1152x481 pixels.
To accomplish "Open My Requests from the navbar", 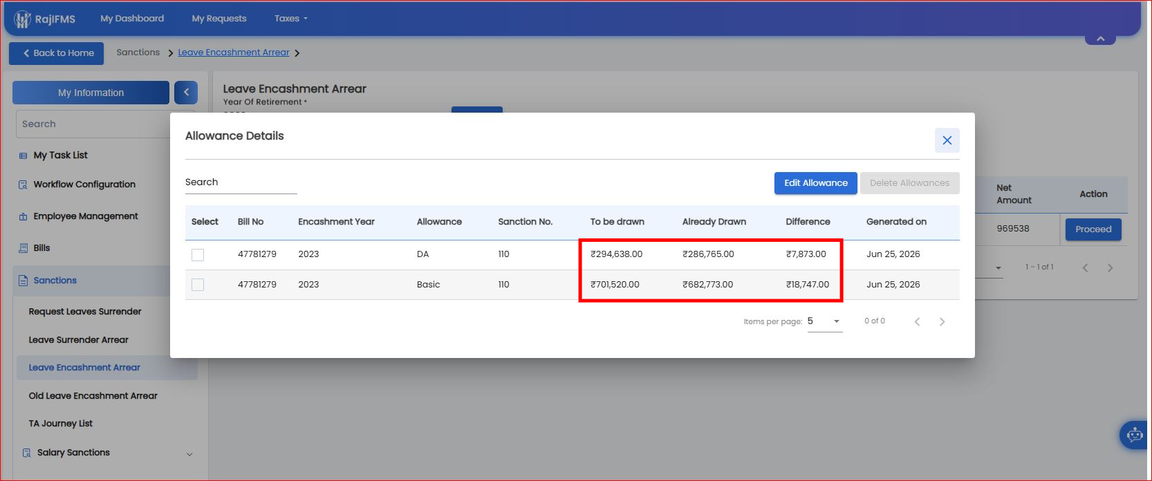I will (219, 19).
